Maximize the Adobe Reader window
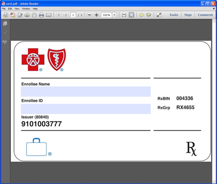 coord(208,4)
